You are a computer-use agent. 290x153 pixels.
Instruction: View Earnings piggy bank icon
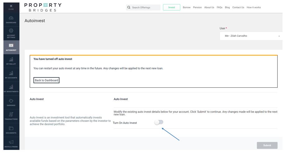click(11, 101)
